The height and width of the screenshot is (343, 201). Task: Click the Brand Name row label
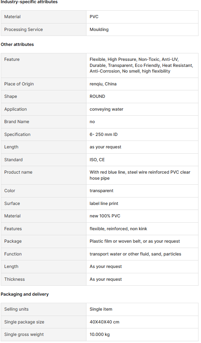pyautogui.click(x=17, y=122)
